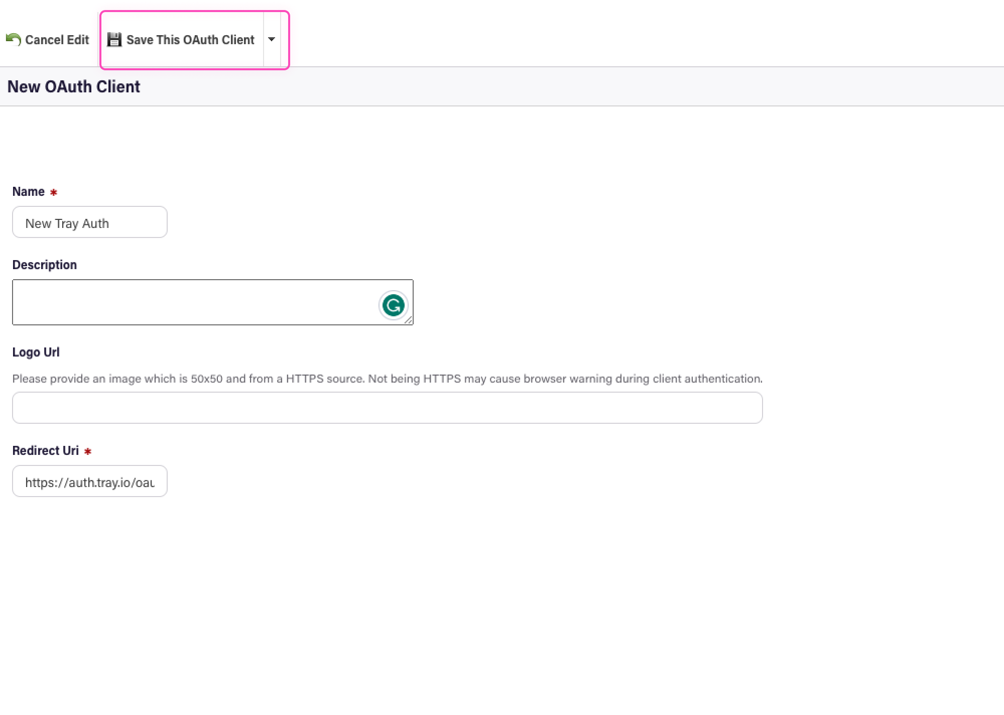The width and height of the screenshot is (1004, 715).
Task: Click the empty Logo Url input field
Action: tap(387, 408)
